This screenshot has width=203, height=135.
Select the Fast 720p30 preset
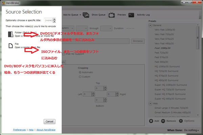tap(161, 53)
